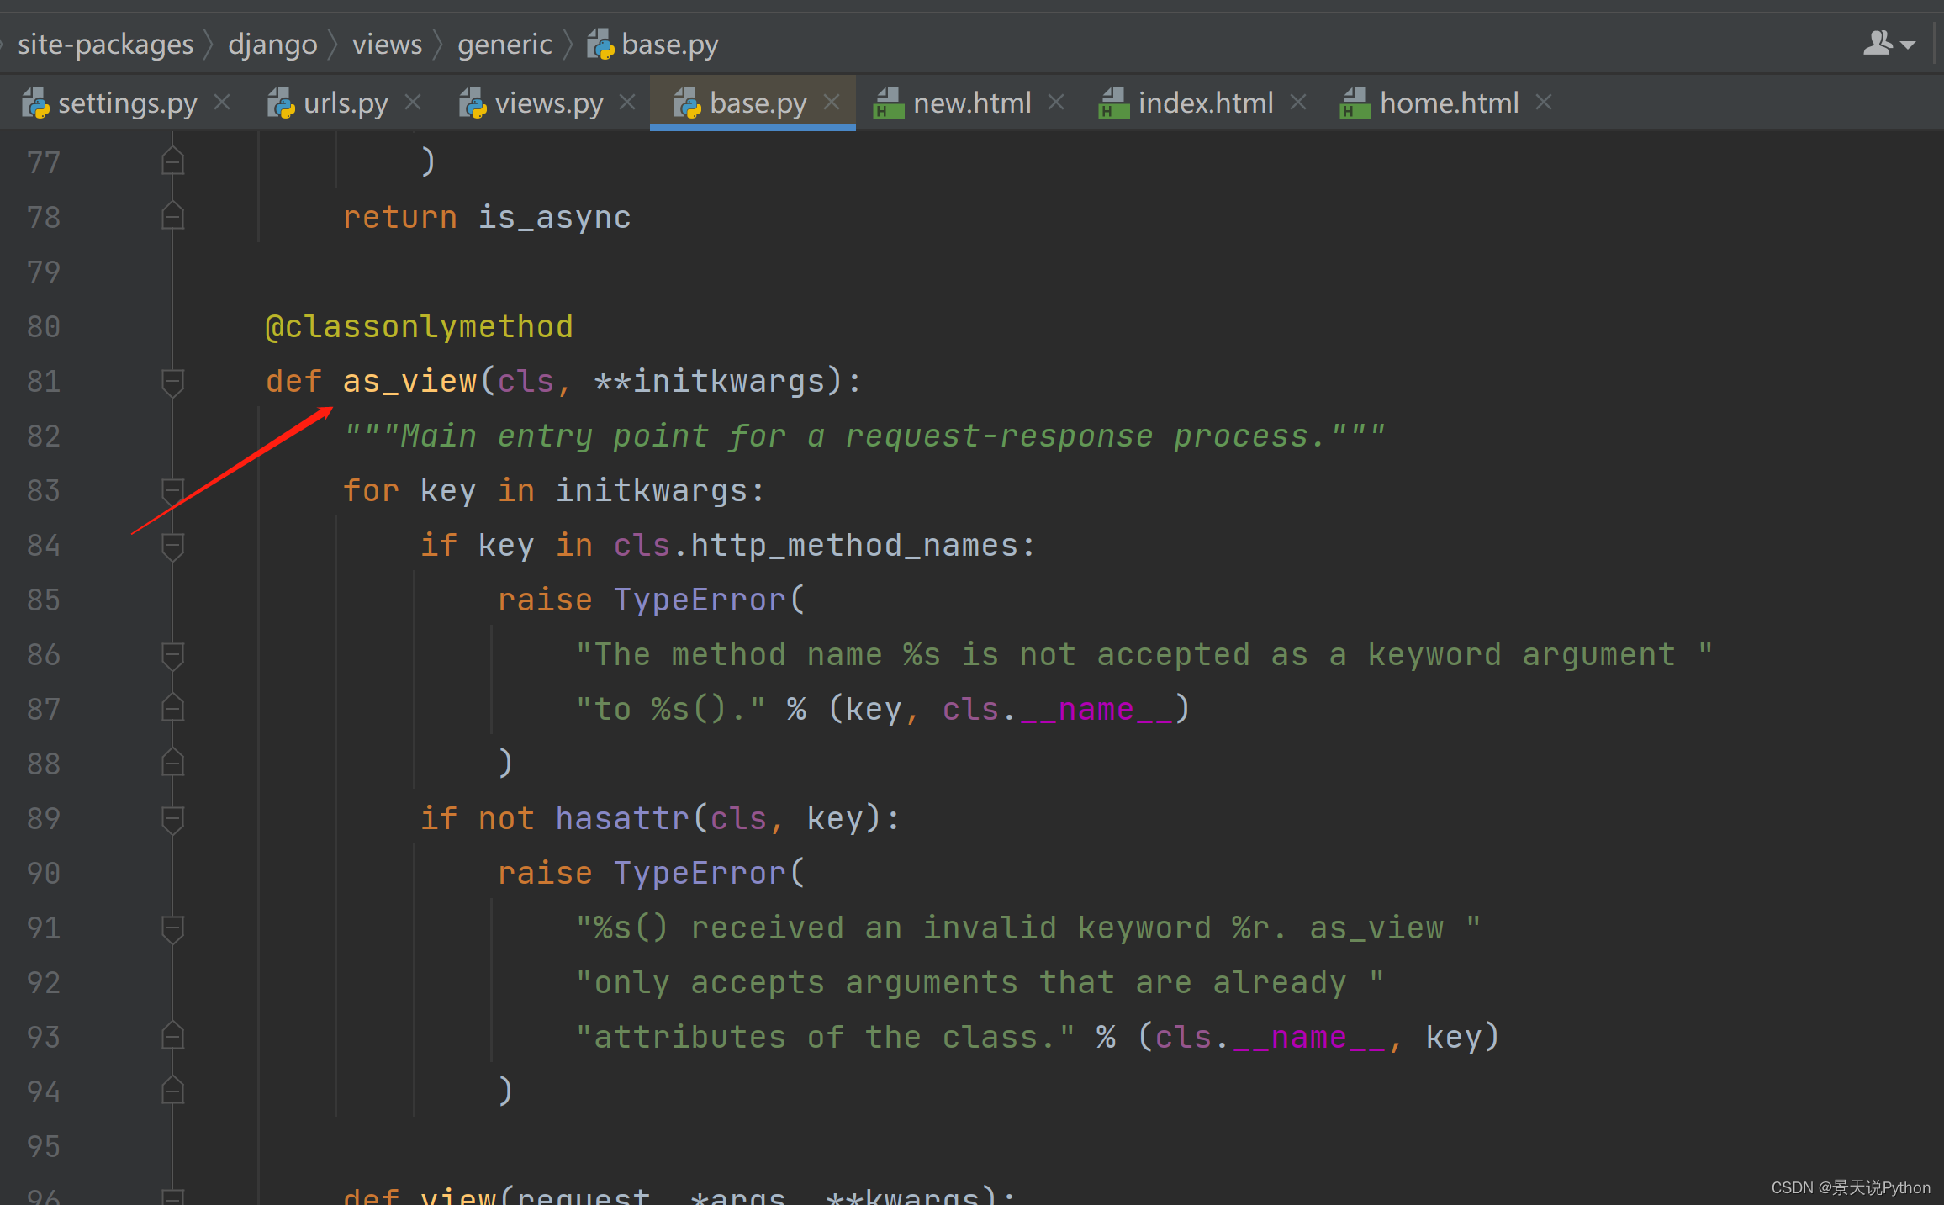The width and height of the screenshot is (1944, 1205).
Task: Click HTML file icon on new.html tab
Action: click(x=889, y=103)
